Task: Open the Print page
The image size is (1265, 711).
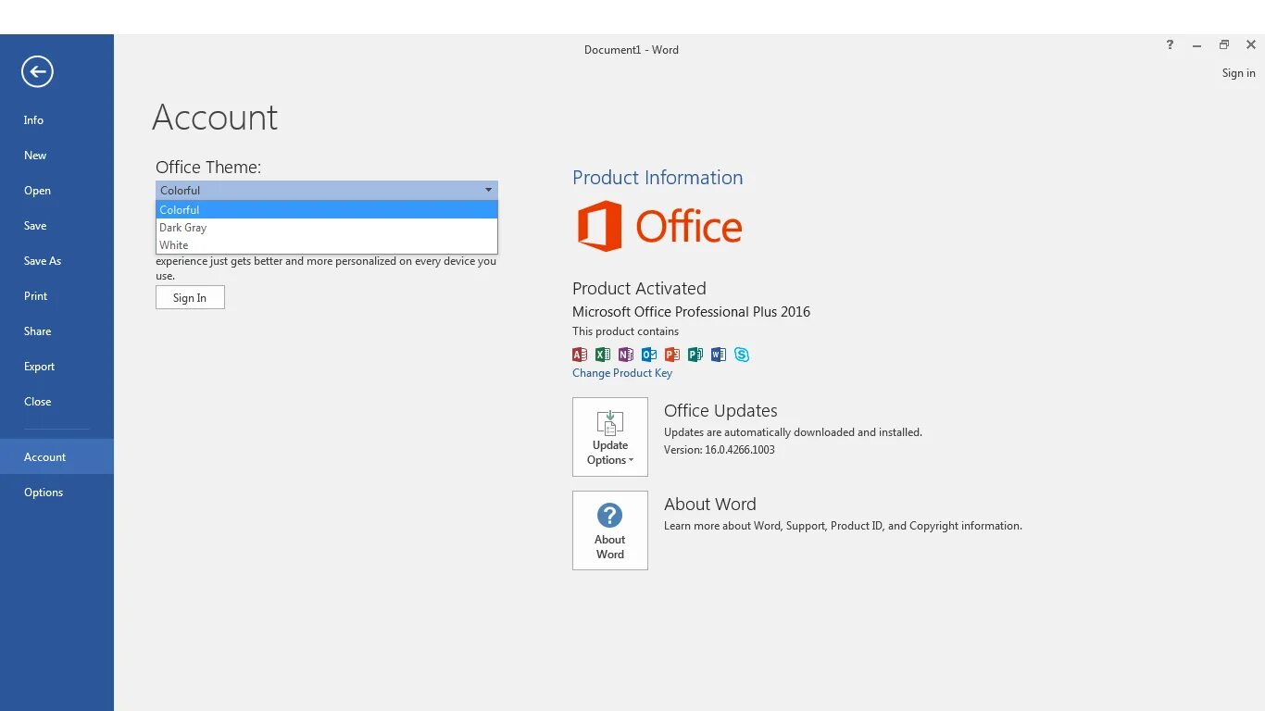Action: click(x=56, y=296)
